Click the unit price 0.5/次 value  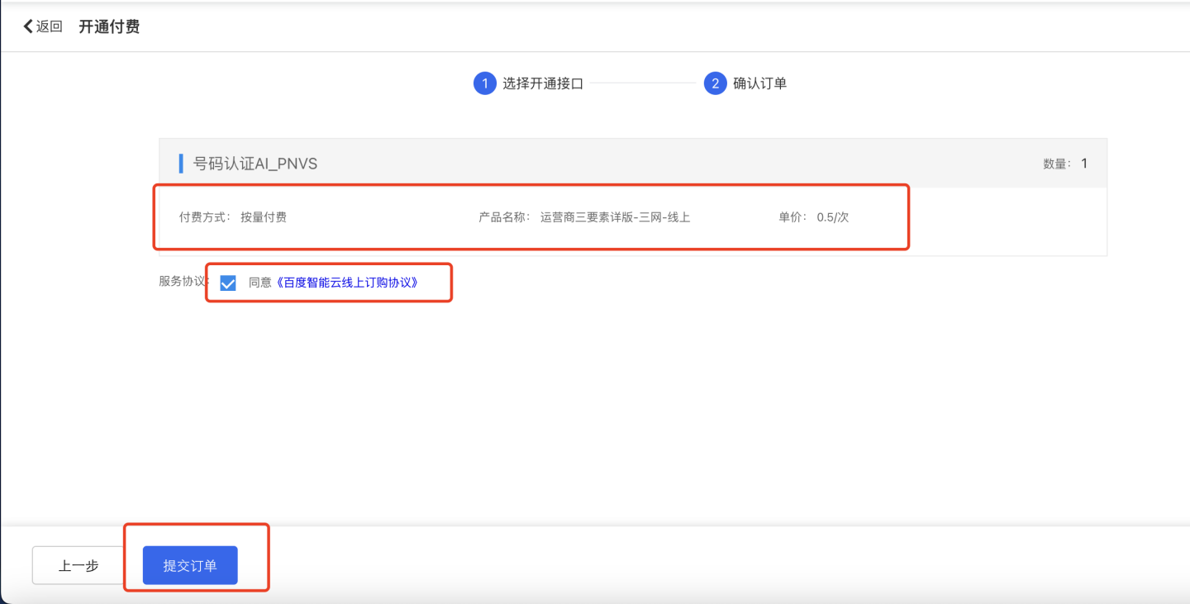[833, 217]
